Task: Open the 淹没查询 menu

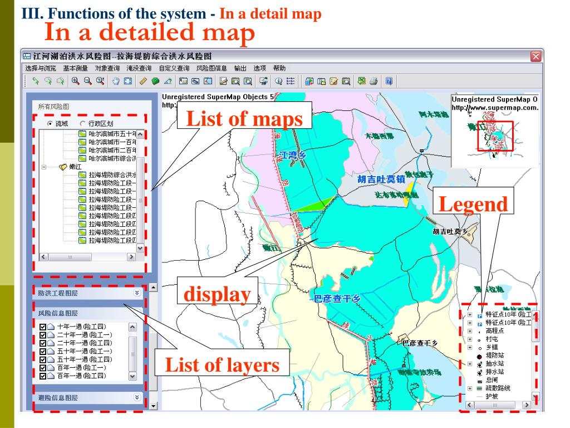Action: click(x=139, y=68)
